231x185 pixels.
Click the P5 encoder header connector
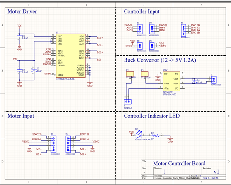[183, 30]
